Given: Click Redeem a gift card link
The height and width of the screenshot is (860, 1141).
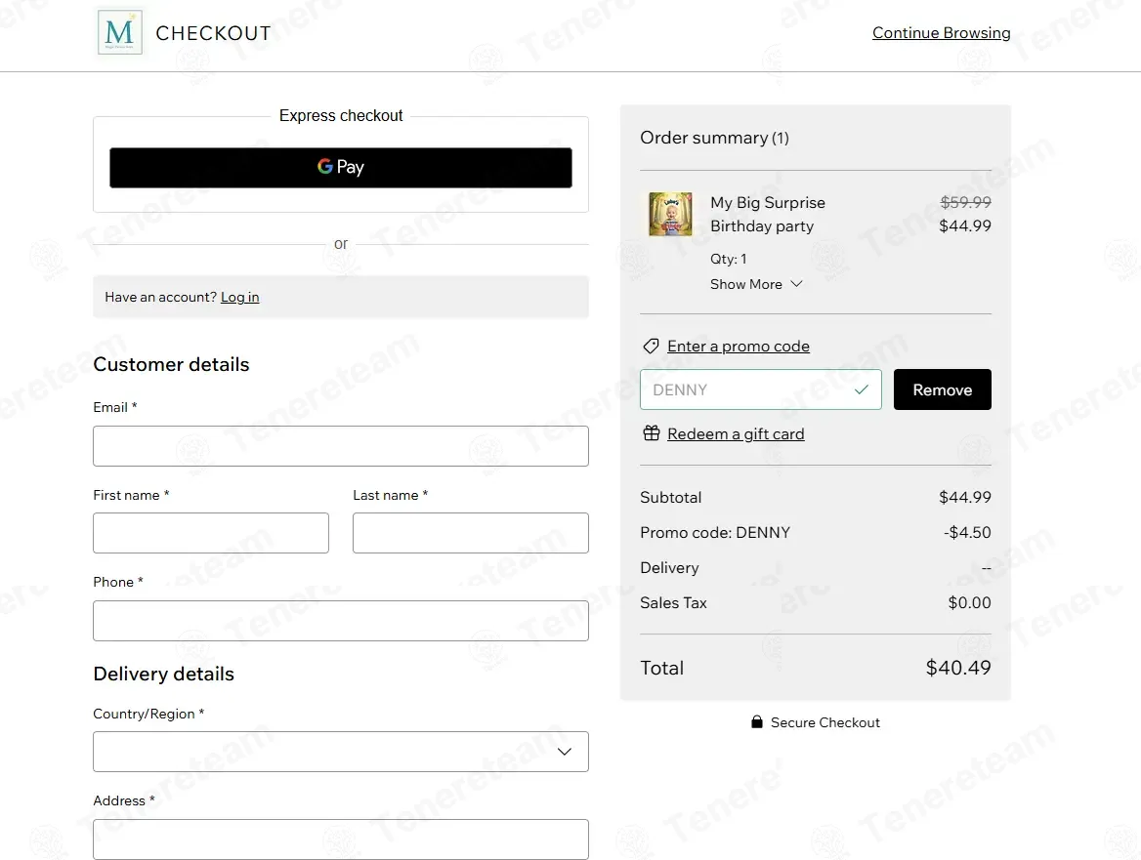Looking at the screenshot, I should tap(736, 434).
